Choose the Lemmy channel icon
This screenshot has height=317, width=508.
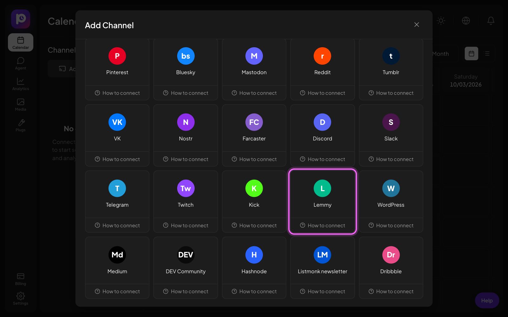click(322, 189)
